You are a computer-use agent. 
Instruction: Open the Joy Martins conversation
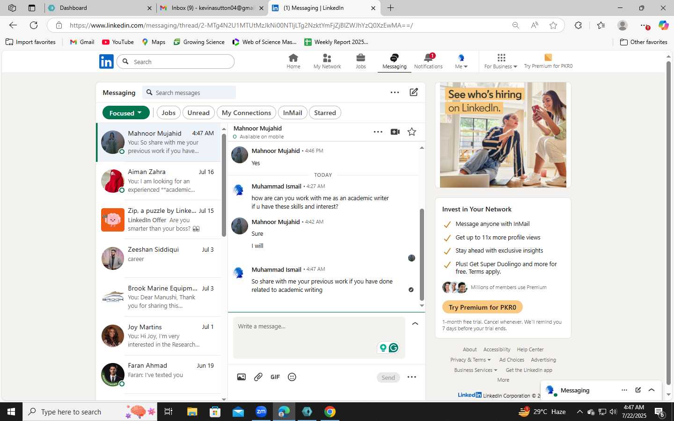click(x=159, y=336)
